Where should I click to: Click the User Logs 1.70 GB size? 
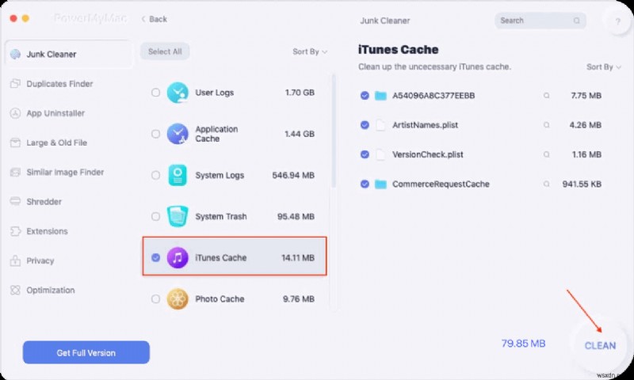[x=300, y=93]
